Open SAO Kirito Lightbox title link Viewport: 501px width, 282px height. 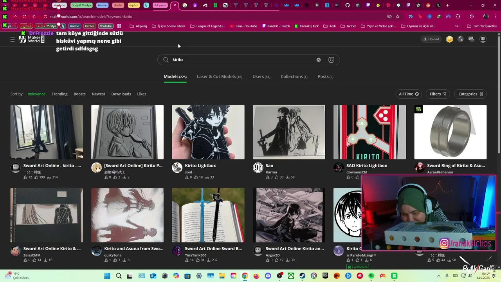coord(367,166)
